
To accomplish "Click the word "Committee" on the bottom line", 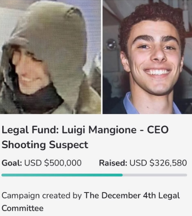I will [x=23, y=208].
